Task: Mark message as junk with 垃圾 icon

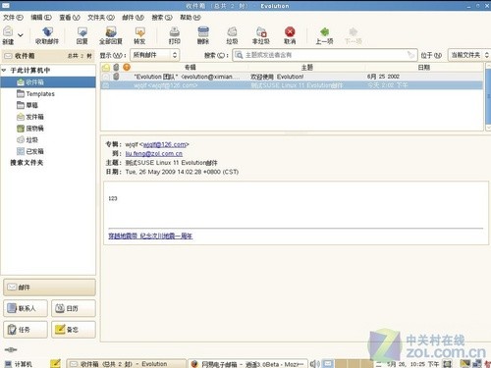Action: [x=232, y=31]
